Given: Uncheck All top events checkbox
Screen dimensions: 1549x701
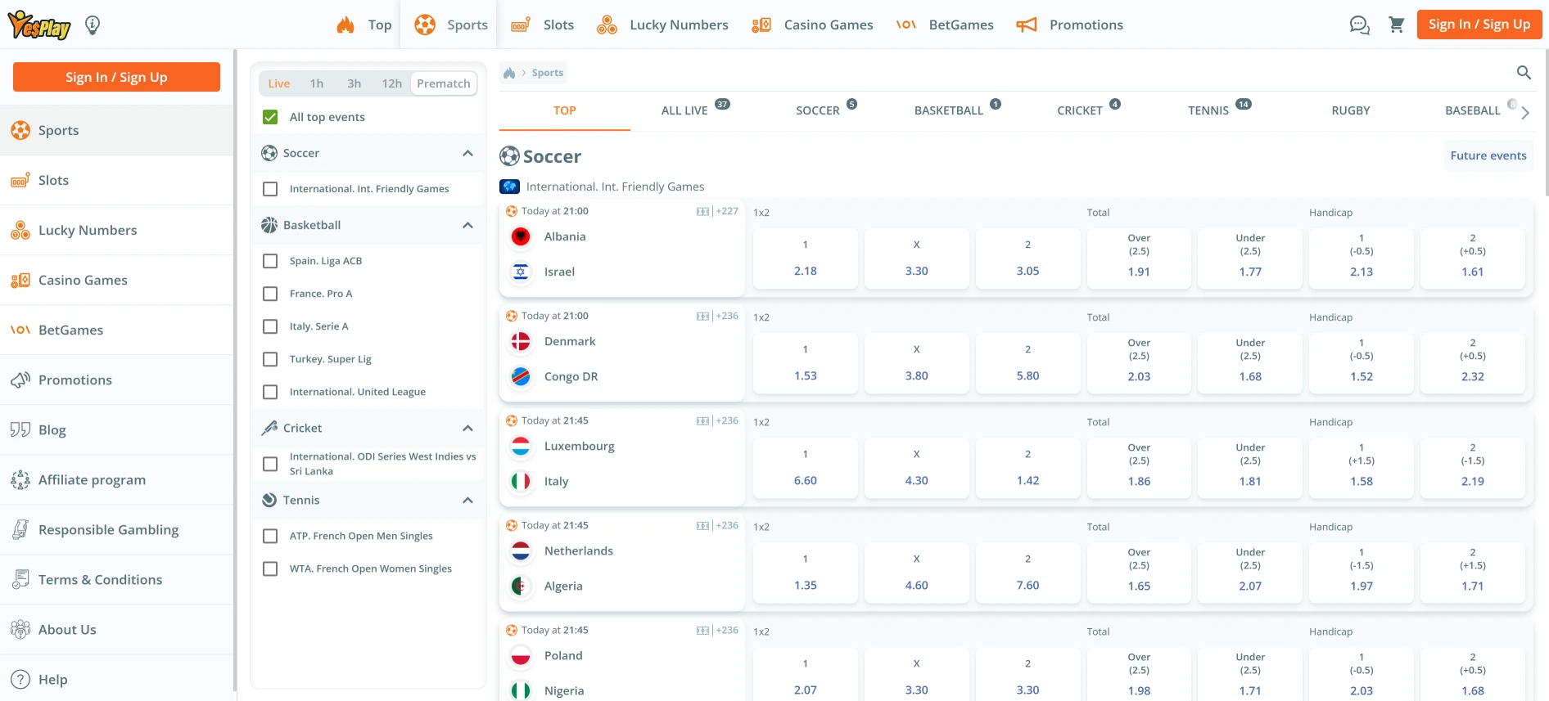Looking at the screenshot, I should 270,117.
